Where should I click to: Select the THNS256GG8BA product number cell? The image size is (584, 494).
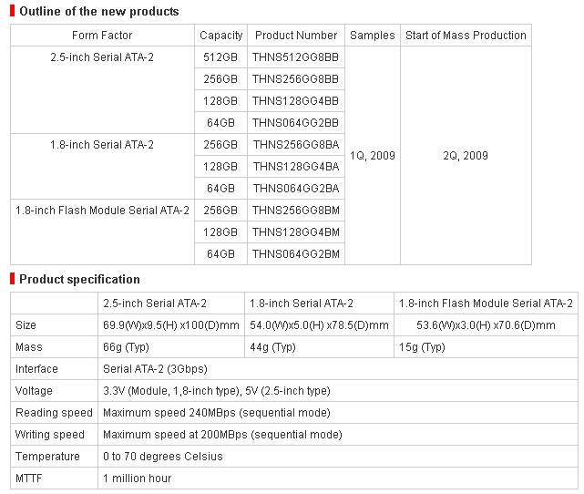[296, 145]
